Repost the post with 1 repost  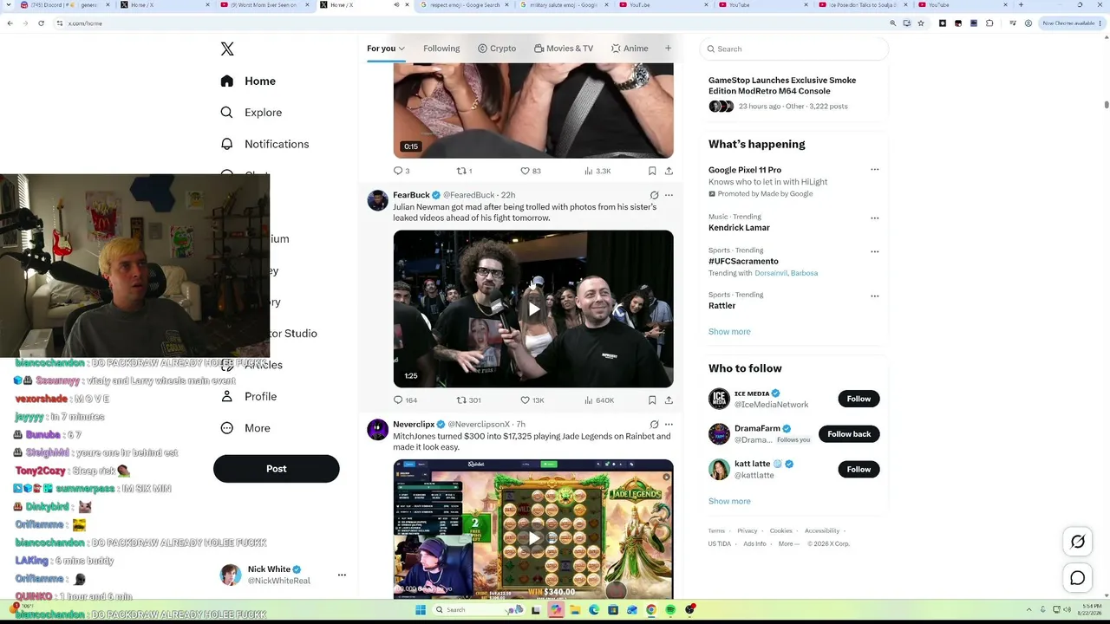(x=464, y=171)
